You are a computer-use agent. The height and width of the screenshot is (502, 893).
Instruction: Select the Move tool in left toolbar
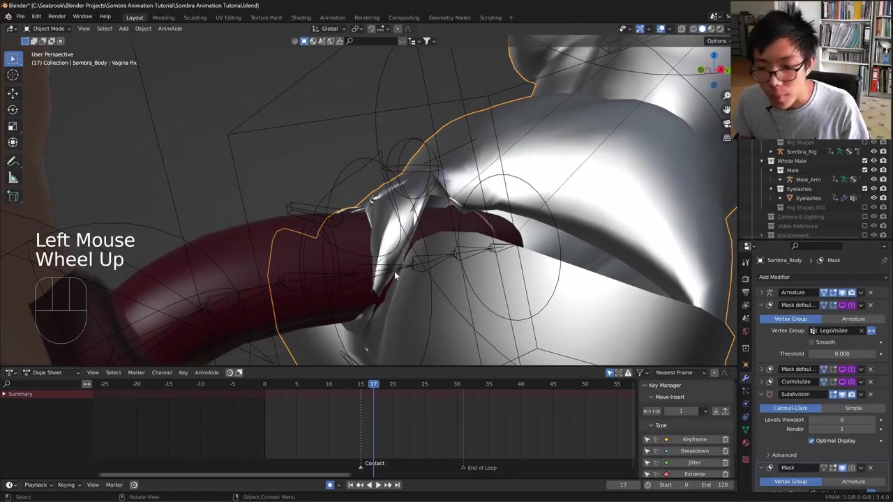point(13,93)
